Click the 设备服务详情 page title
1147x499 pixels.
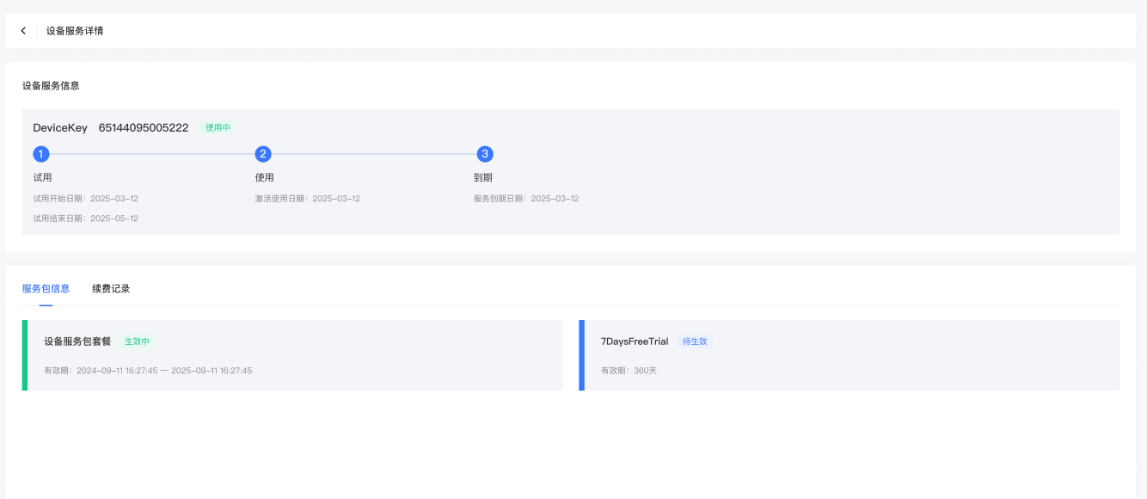point(75,31)
